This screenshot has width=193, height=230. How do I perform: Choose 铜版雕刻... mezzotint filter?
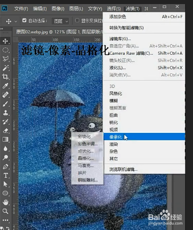(x=88, y=180)
